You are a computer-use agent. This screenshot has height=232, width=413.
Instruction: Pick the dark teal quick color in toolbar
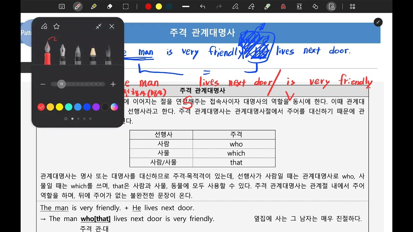tap(169, 6)
